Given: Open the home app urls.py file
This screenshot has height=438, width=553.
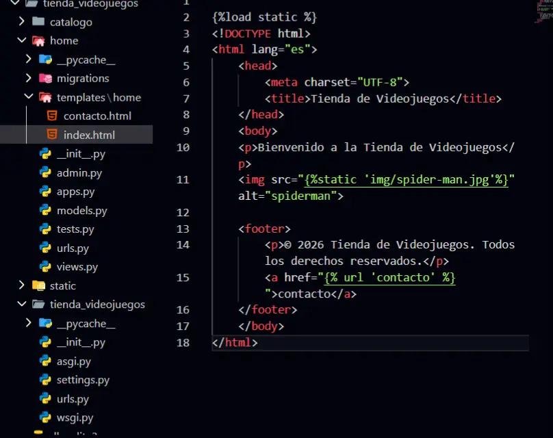Looking at the screenshot, I should [x=73, y=248].
